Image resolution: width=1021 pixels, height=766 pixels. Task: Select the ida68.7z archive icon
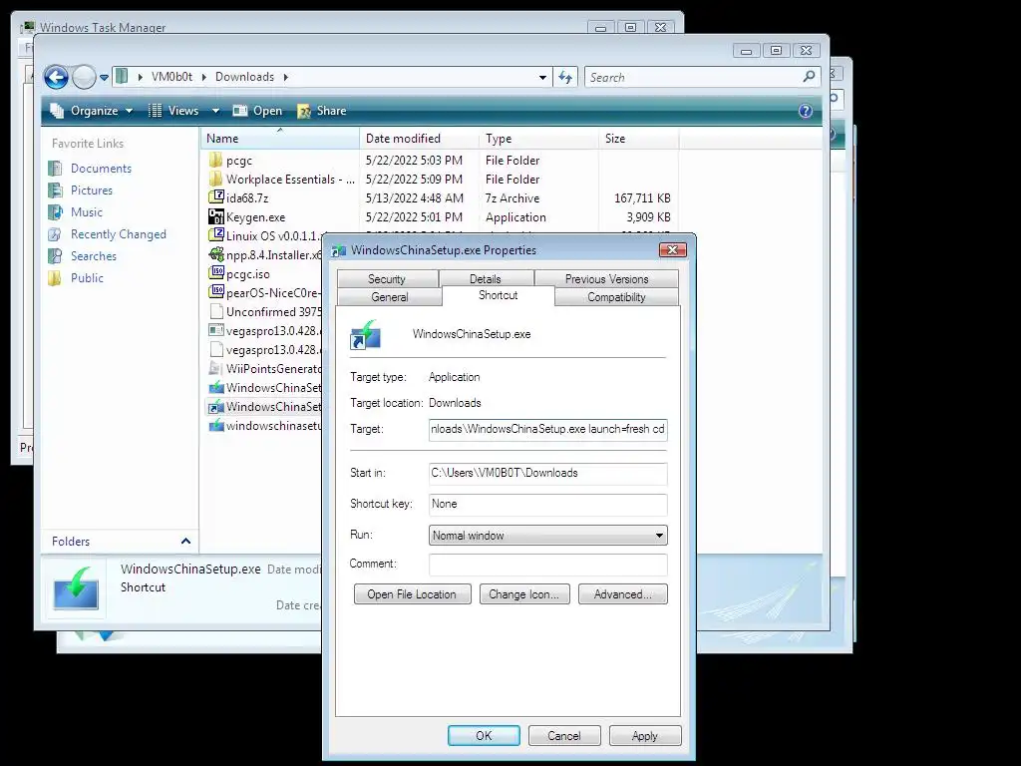[x=216, y=197]
